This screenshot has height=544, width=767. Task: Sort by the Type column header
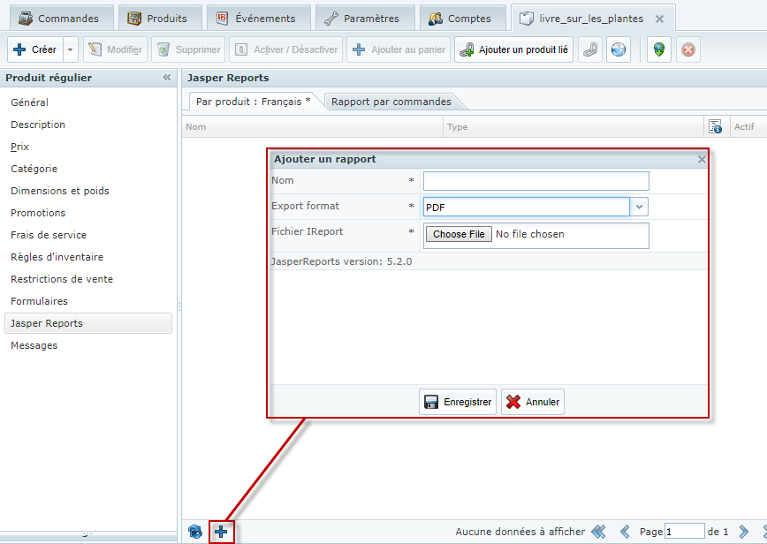click(x=573, y=126)
